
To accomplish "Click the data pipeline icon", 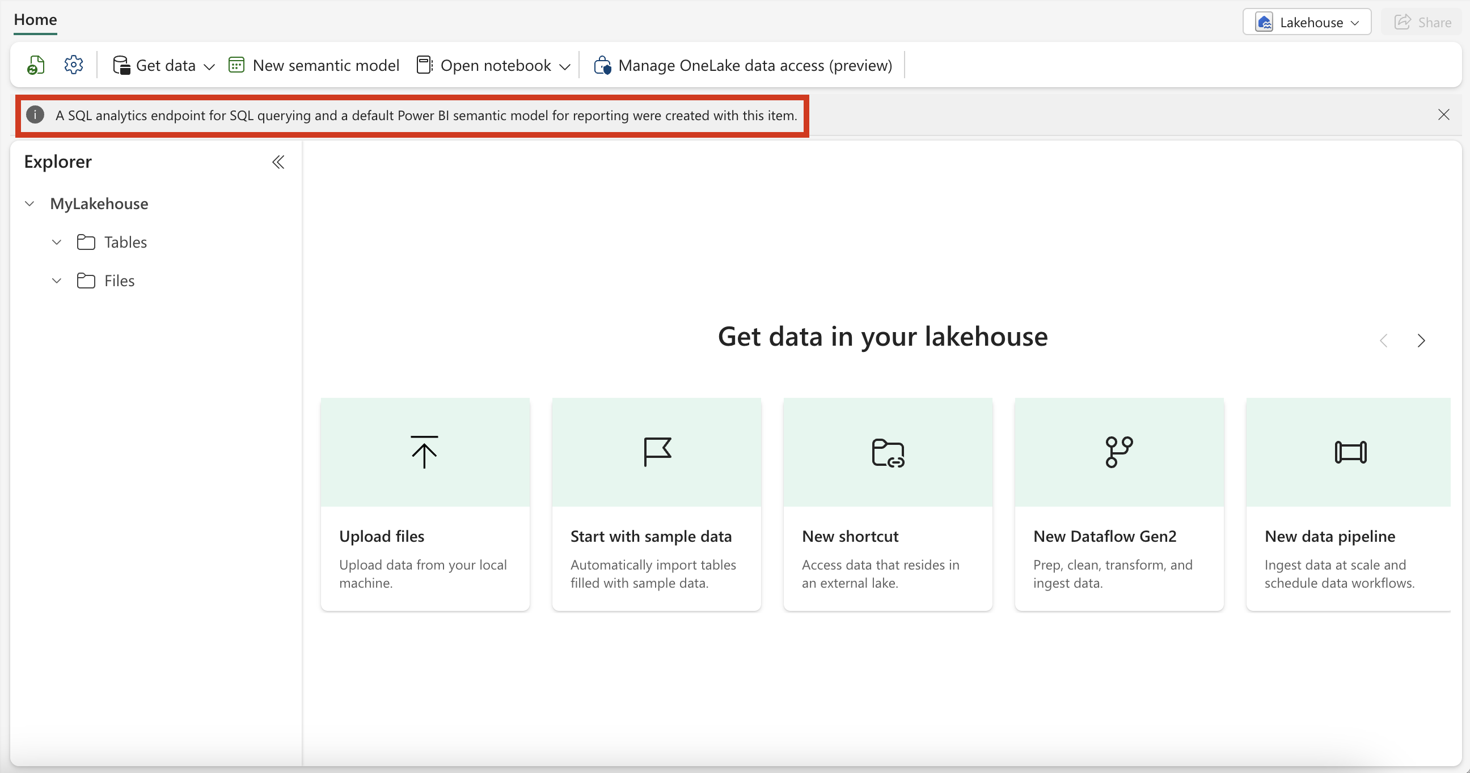I will [1351, 452].
